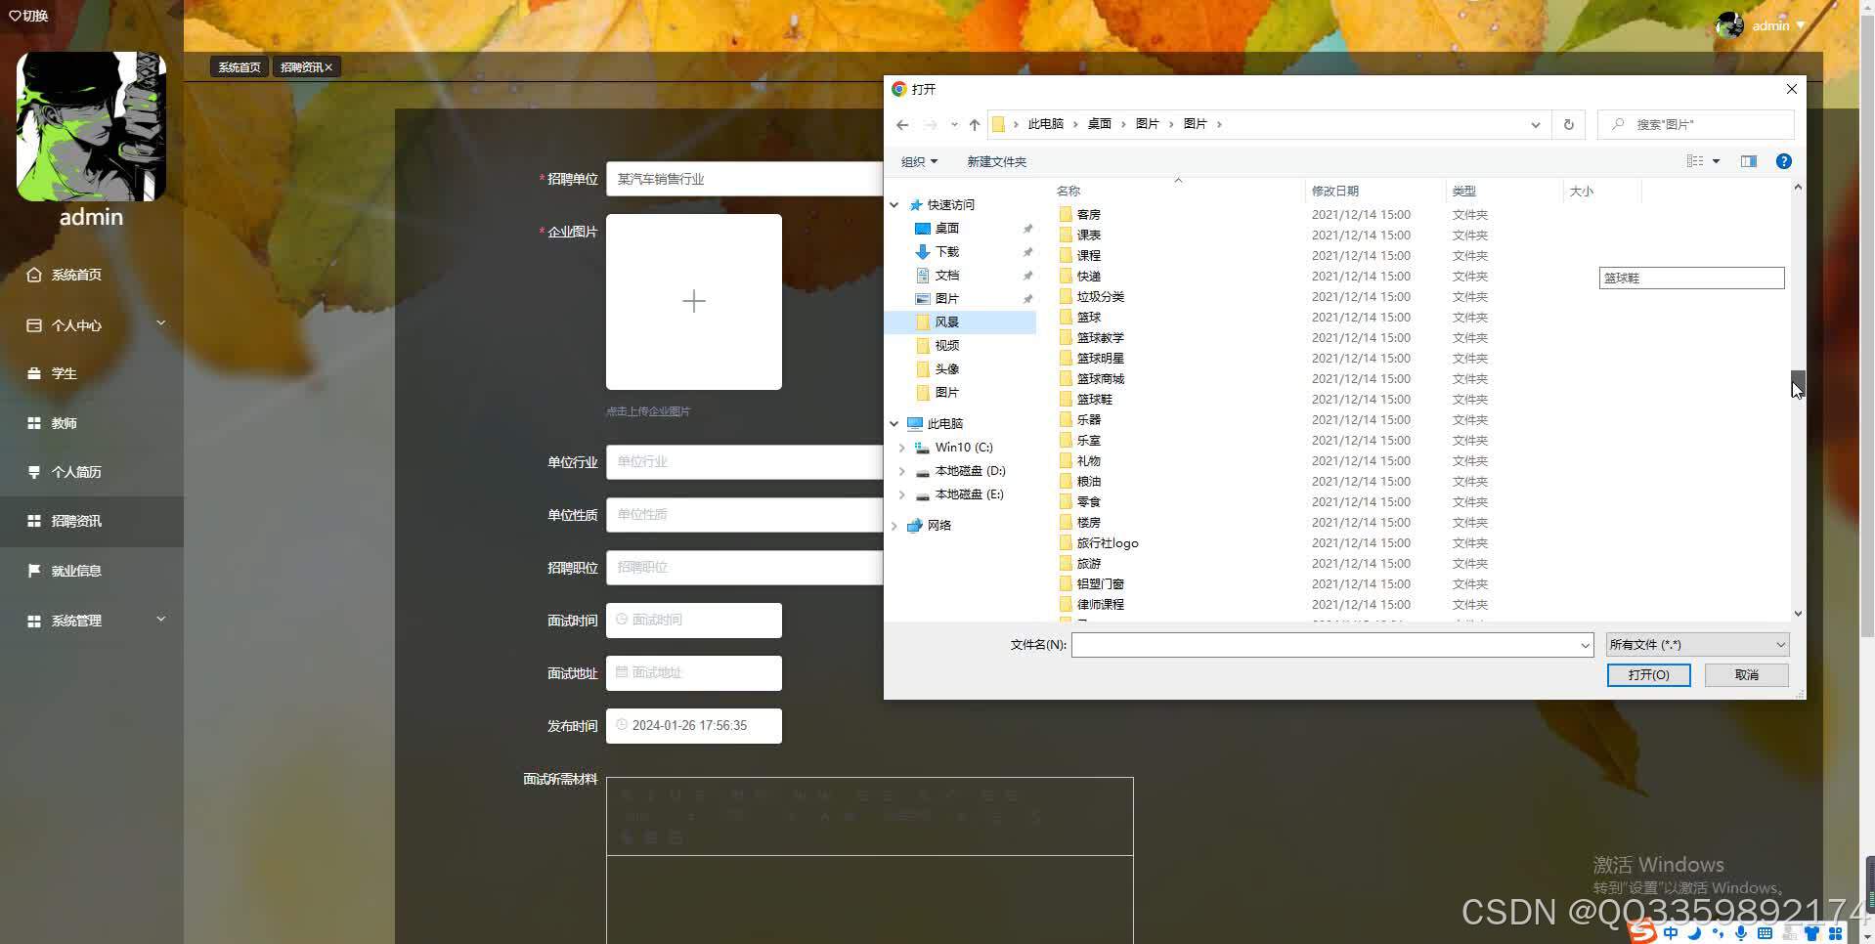
Task: Select 头像 folder in navigation pane
Action: coord(946,369)
